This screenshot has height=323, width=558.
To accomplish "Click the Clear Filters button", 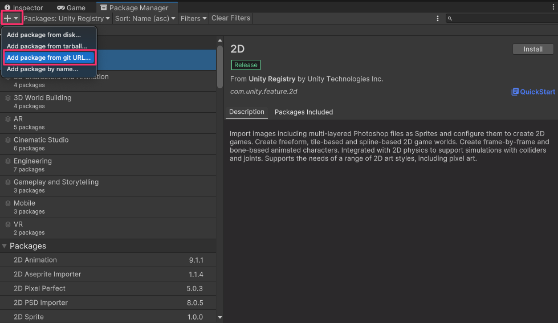I will click(231, 18).
